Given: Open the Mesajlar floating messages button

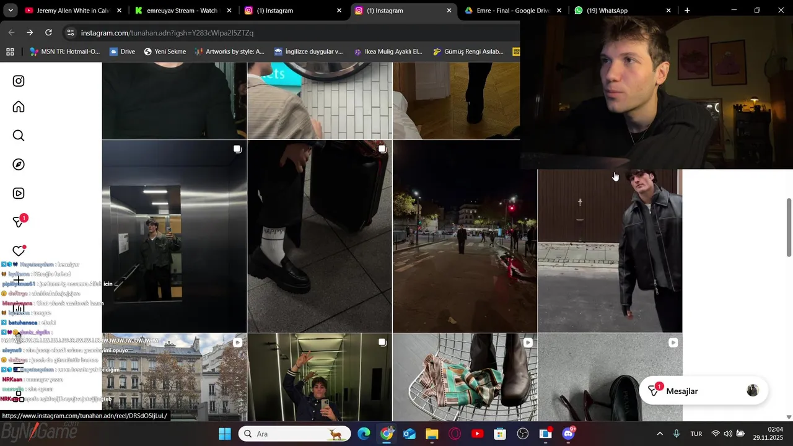Looking at the screenshot, I should (703, 391).
